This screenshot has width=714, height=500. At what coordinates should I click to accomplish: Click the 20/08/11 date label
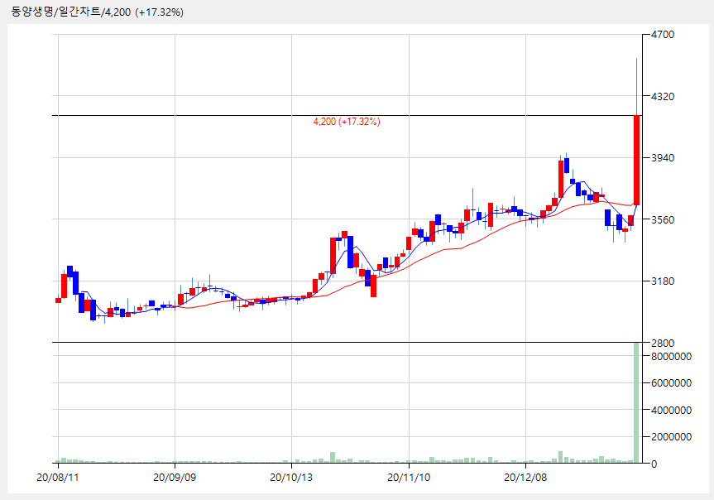[57, 477]
